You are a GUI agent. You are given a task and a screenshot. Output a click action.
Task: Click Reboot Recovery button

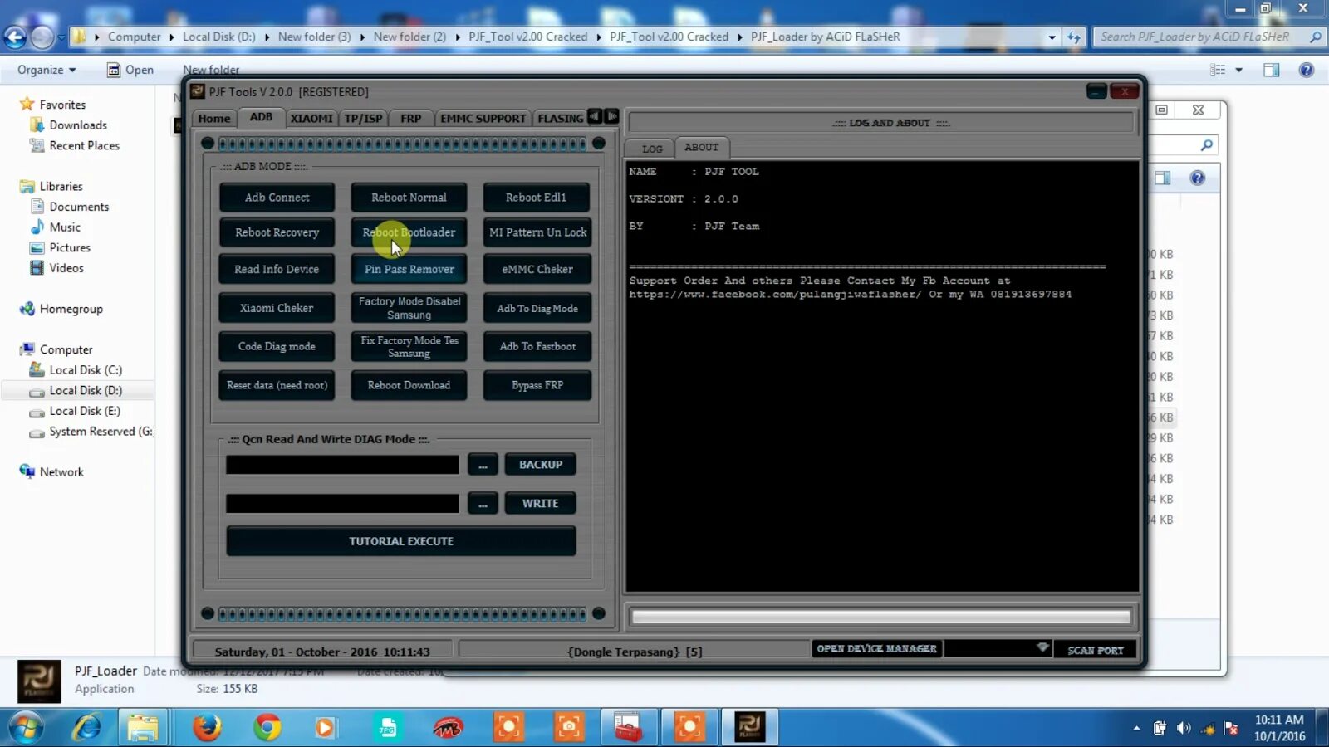(277, 232)
